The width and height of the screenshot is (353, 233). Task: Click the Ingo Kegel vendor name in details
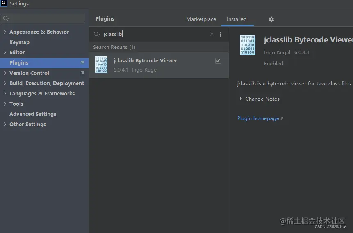tap(277, 53)
